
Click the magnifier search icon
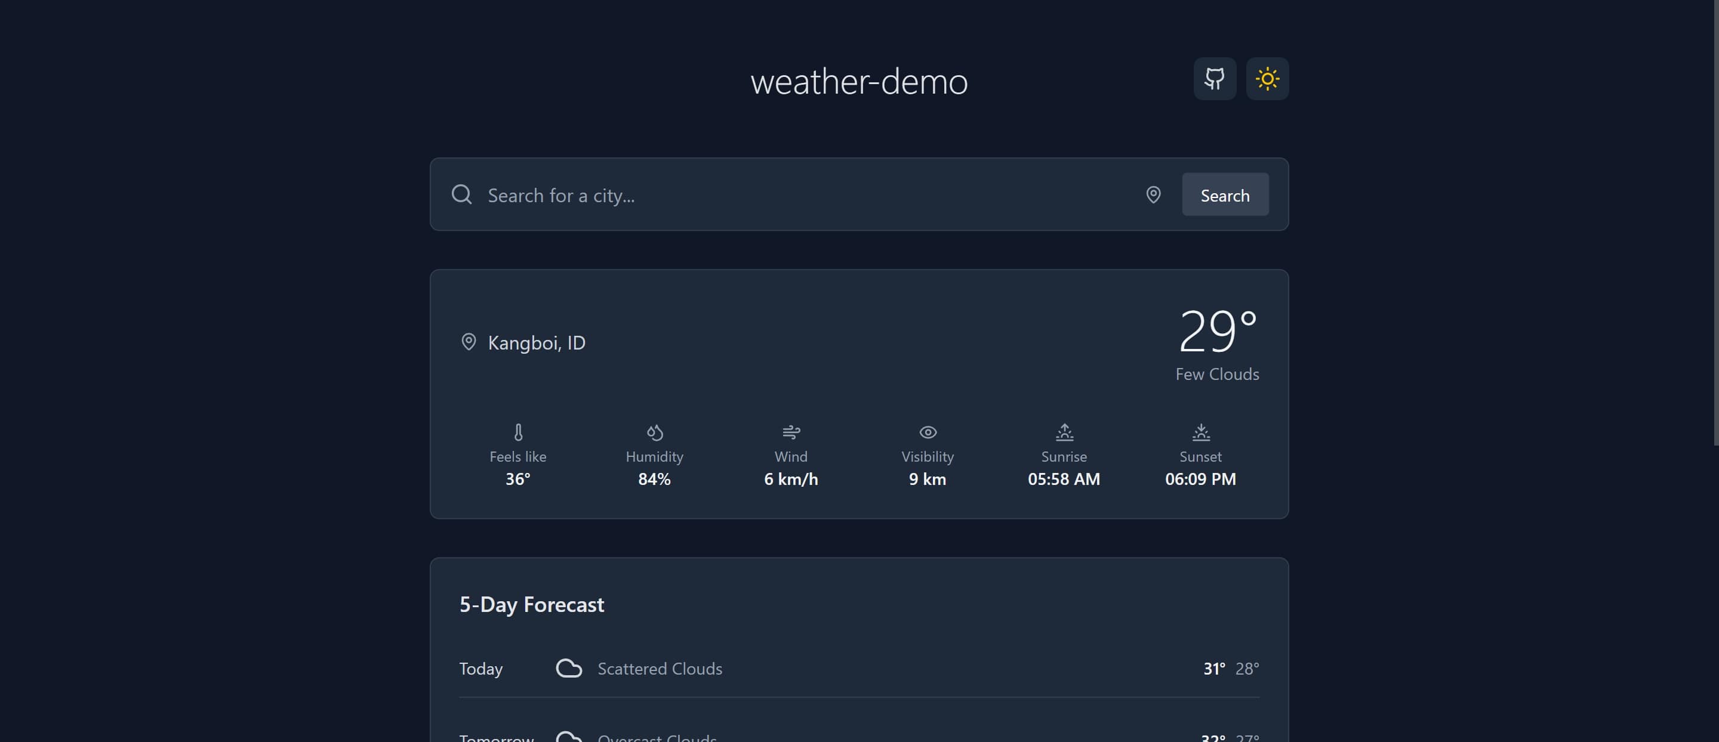pos(462,194)
